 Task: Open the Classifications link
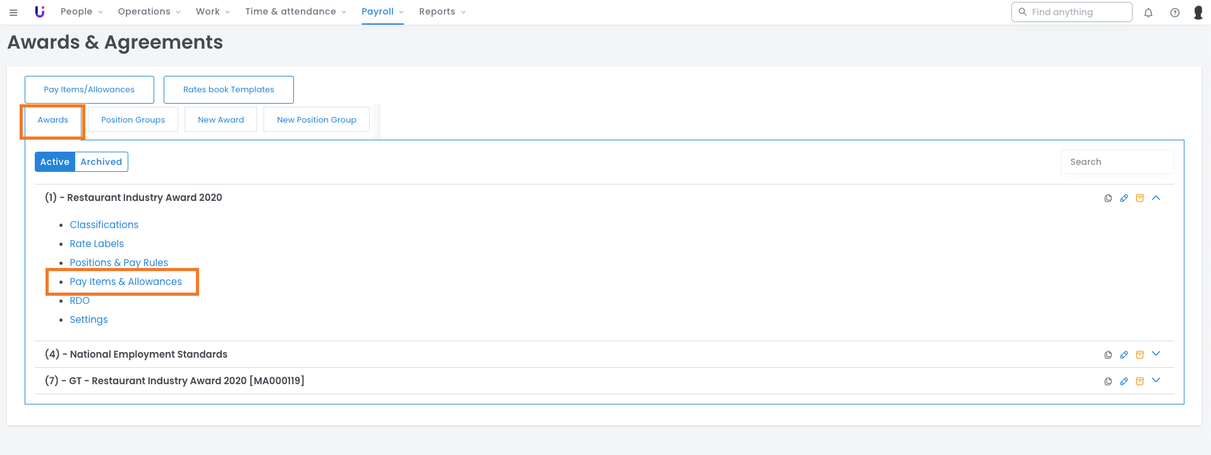pos(104,225)
